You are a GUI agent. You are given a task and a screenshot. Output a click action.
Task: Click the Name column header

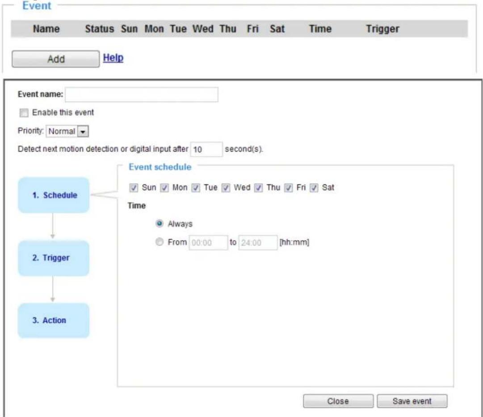click(46, 29)
